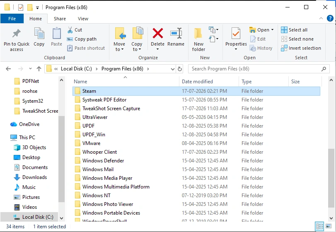Click the Rename icon in Organize group
Viewport: 336px width, 232px height.
click(176, 33)
